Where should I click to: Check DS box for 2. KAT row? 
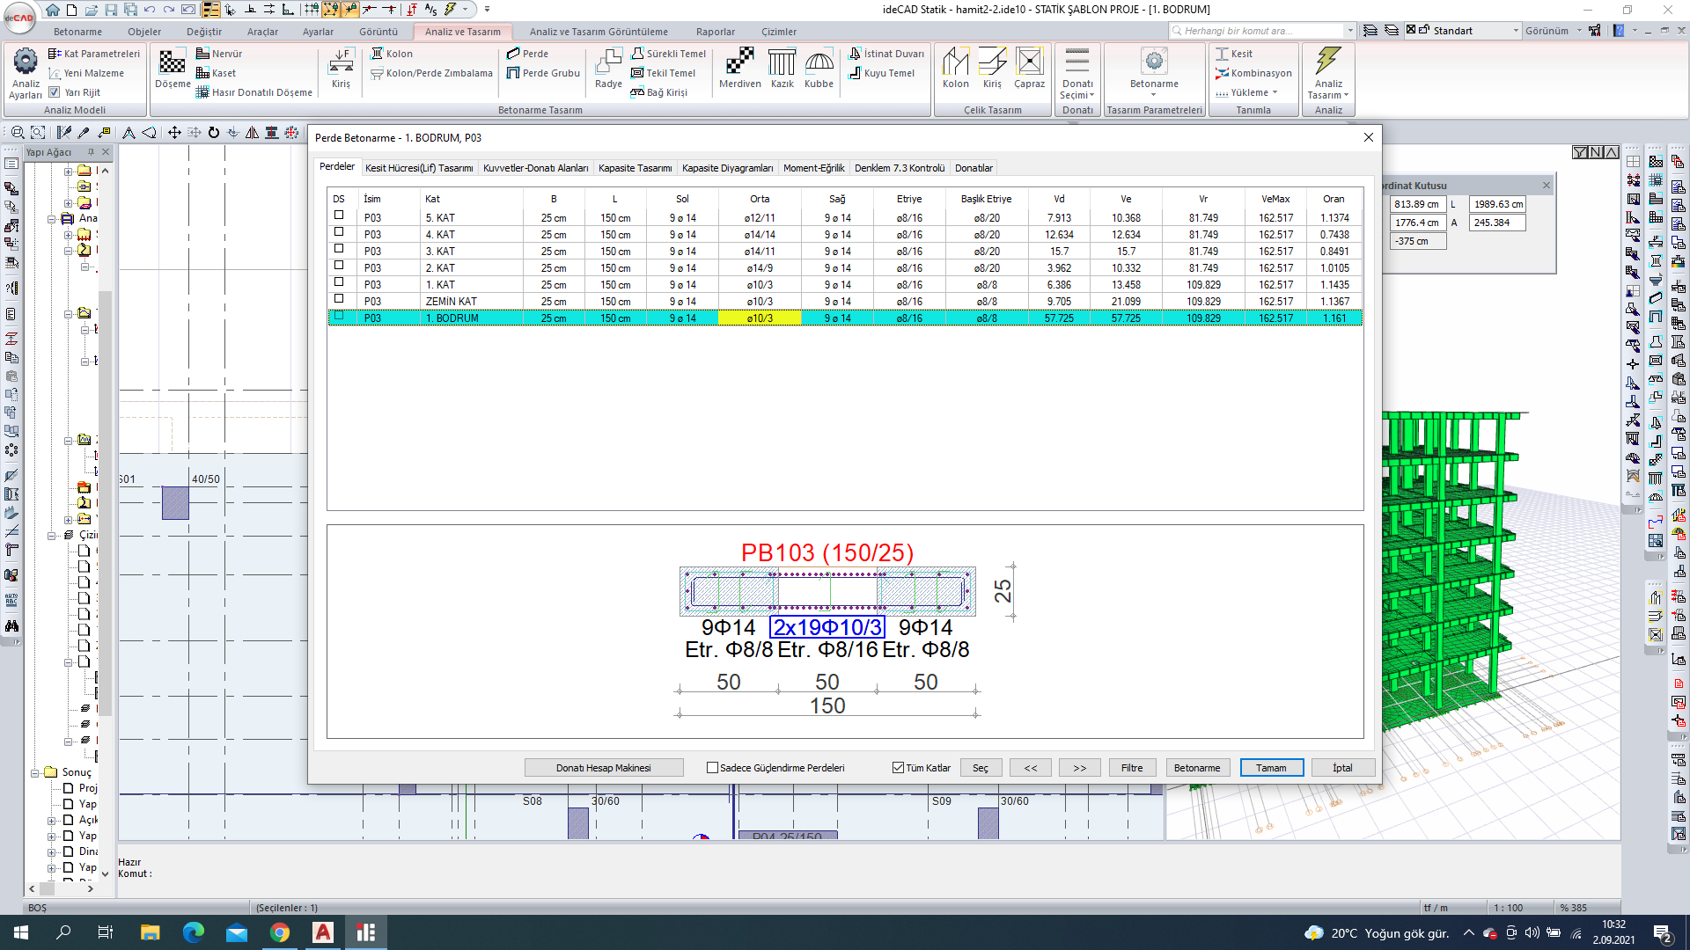339,266
